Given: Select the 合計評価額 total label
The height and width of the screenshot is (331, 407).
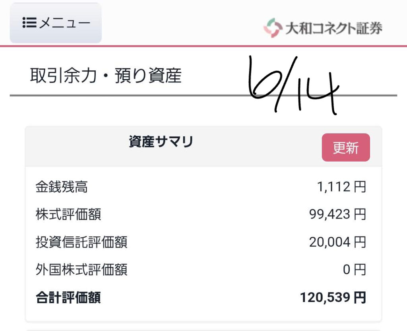Looking at the screenshot, I should point(68,298).
